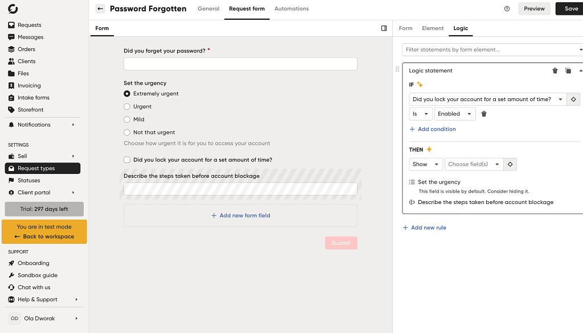Select the Logic tab
Image resolution: width=583 pixels, height=333 pixels.
[x=461, y=28]
